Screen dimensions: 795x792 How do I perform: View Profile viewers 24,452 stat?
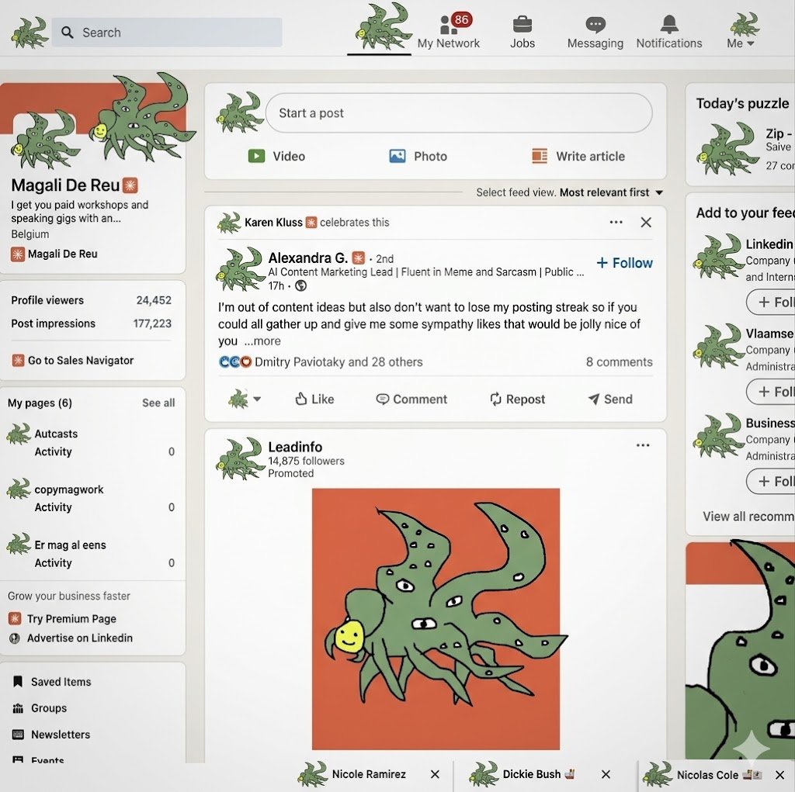click(92, 300)
